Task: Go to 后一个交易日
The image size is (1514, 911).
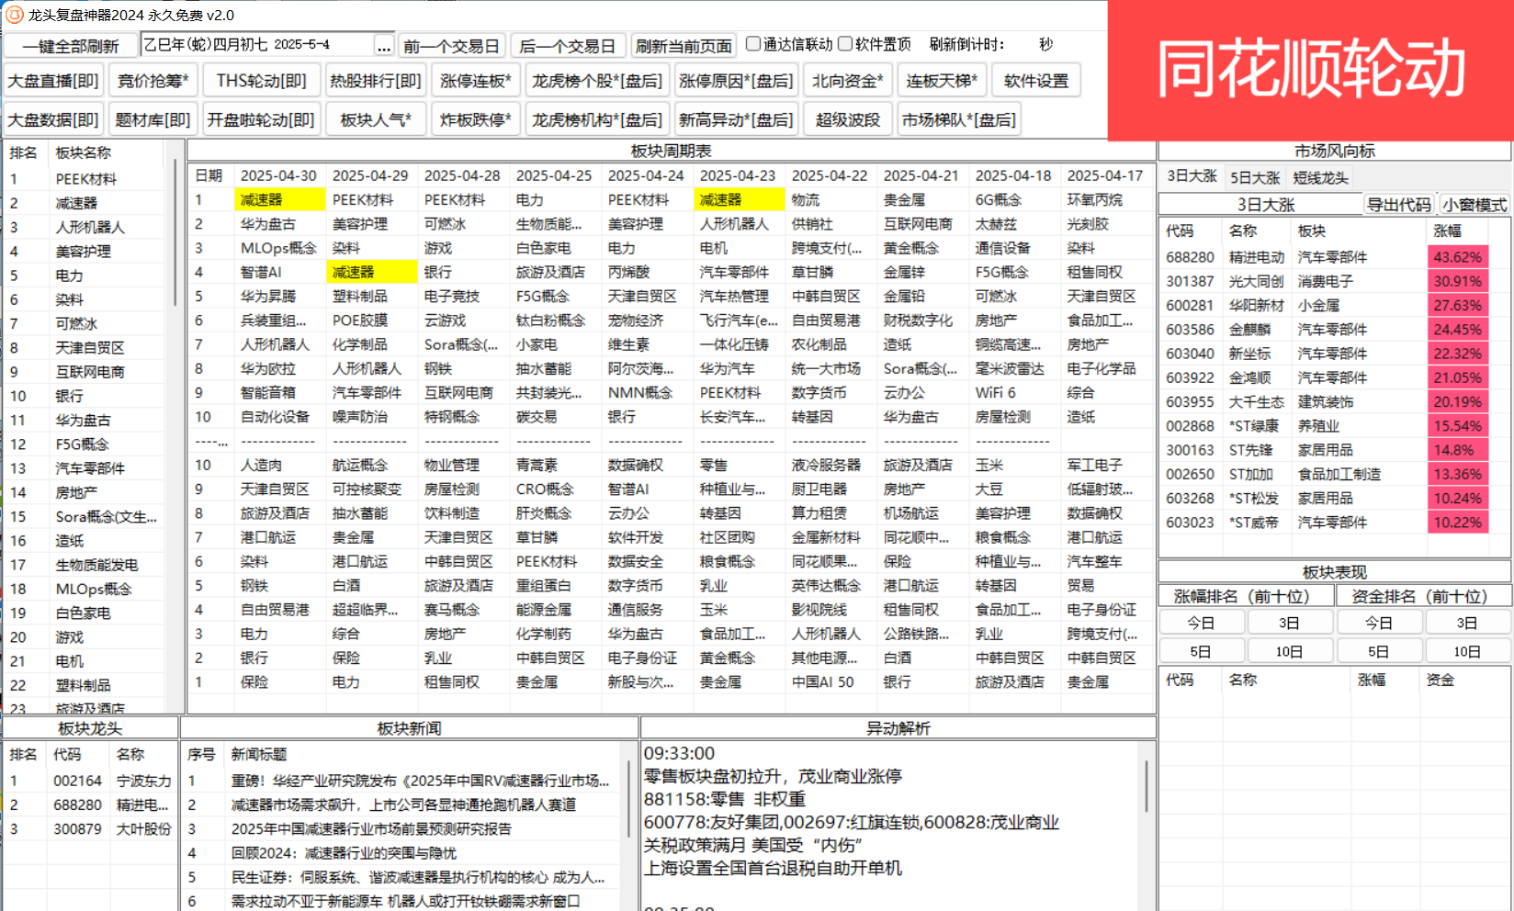Action: coord(568,46)
